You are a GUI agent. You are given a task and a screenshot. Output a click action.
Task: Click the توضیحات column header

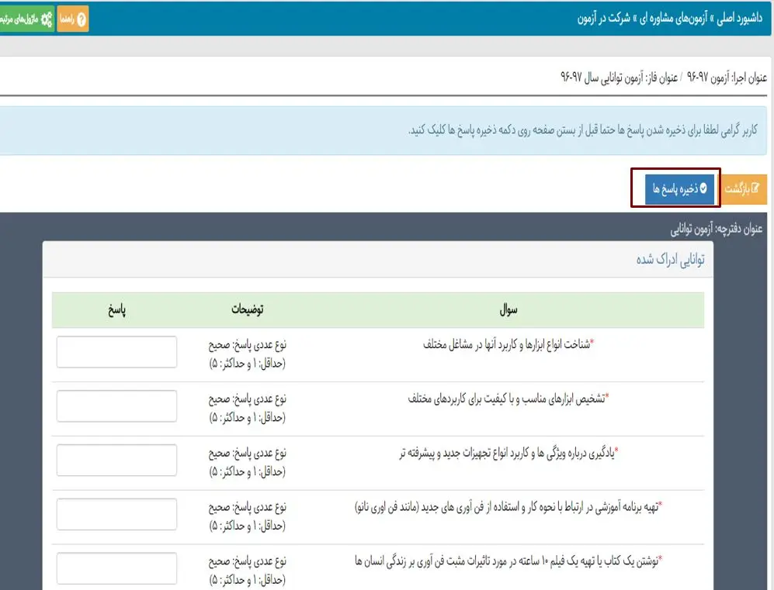(248, 309)
